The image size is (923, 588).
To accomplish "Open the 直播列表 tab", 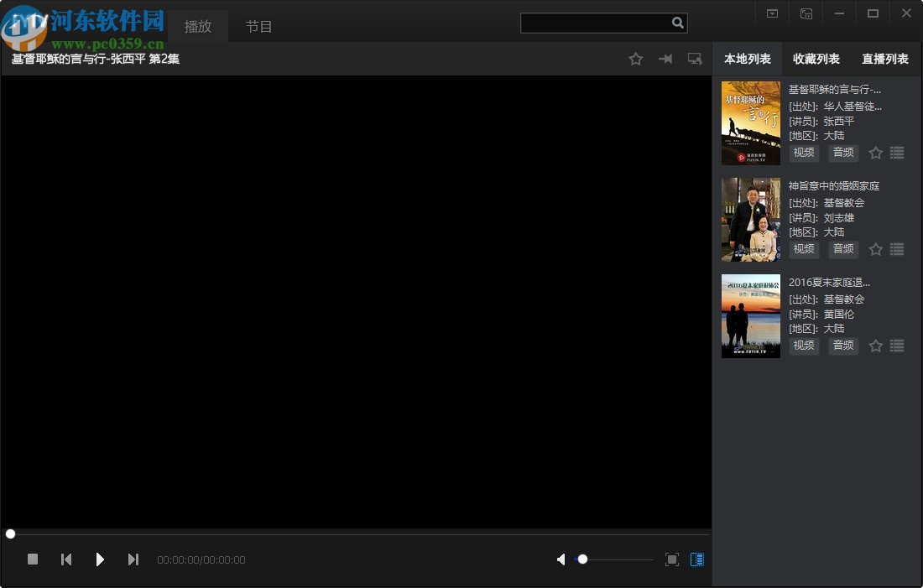I will click(884, 59).
